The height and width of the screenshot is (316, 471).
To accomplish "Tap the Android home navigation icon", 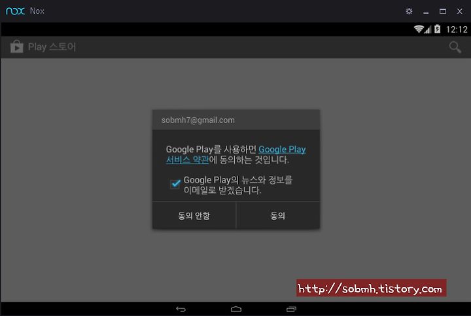I will click(x=235, y=309).
